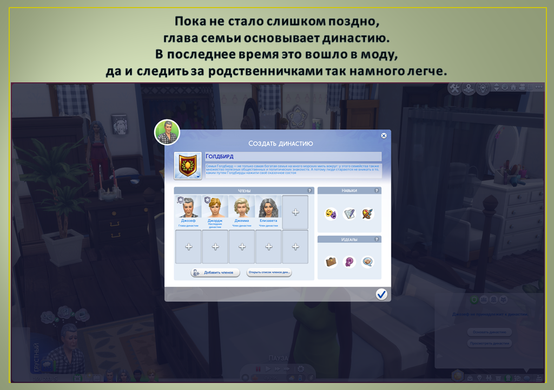Click the ultra speed button
This screenshot has height=390, width=554.
pos(287,369)
